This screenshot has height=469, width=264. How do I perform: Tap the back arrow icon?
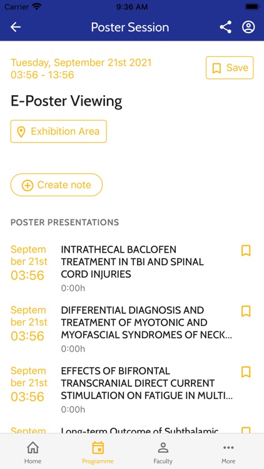[16, 28]
